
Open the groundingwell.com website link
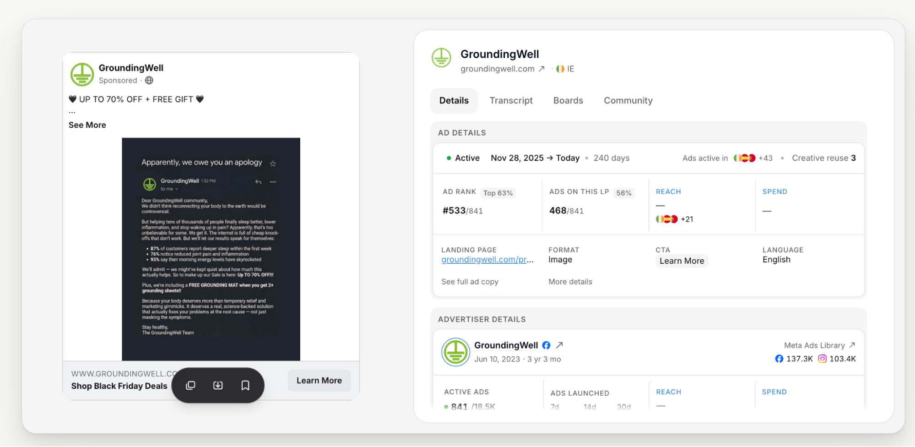coord(498,69)
